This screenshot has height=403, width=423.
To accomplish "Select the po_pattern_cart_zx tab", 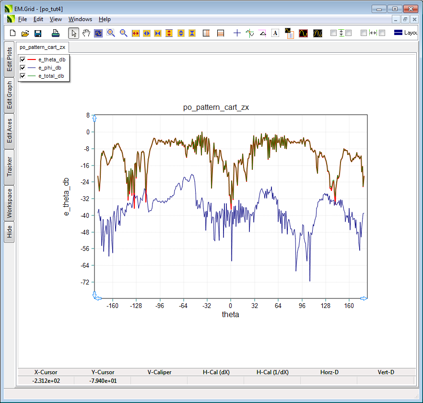I will tap(43, 47).
